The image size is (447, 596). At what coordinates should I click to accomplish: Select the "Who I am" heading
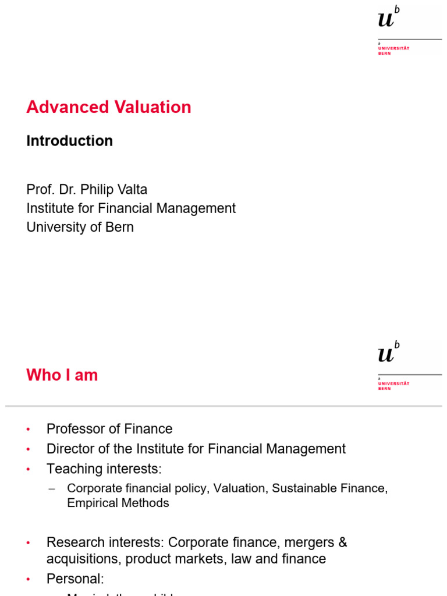click(x=62, y=375)
